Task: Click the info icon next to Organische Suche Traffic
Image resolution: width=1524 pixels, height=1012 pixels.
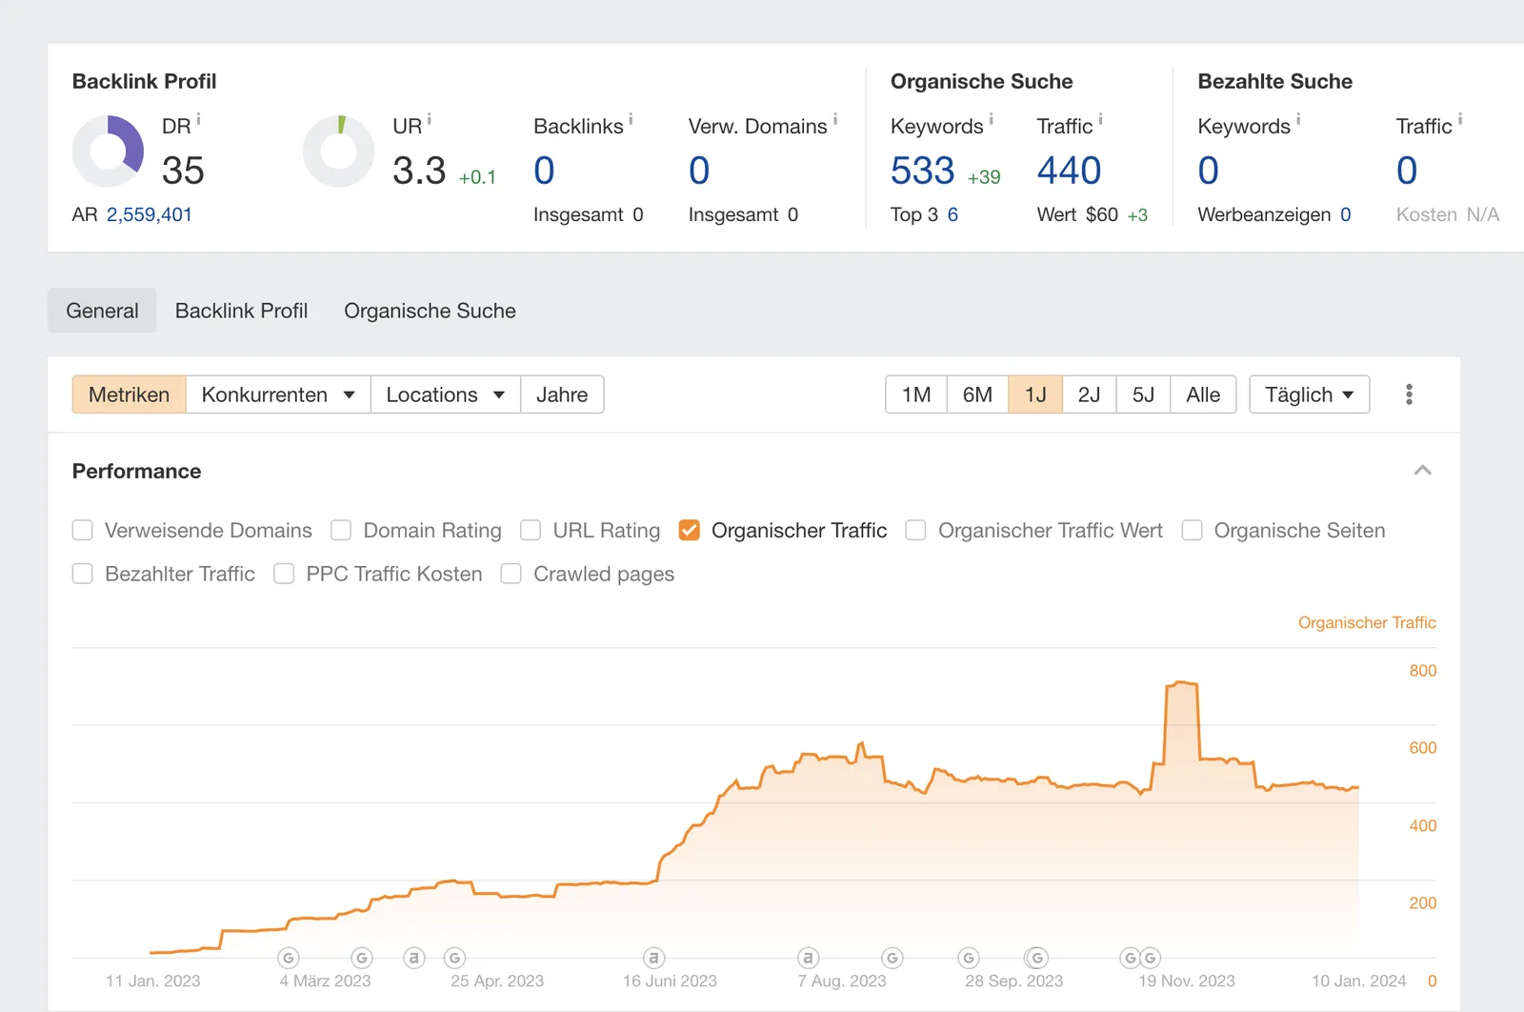Action: point(1101,119)
